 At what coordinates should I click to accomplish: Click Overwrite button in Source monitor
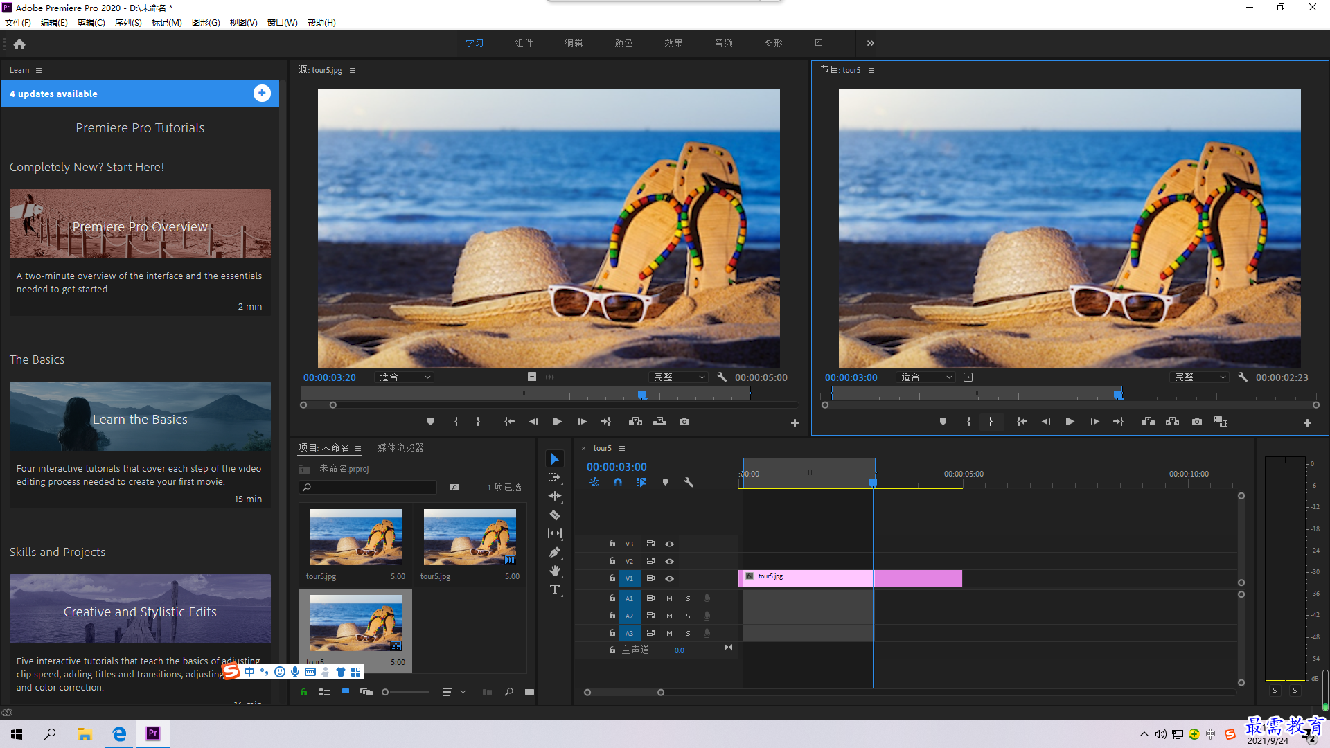tap(659, 422)
